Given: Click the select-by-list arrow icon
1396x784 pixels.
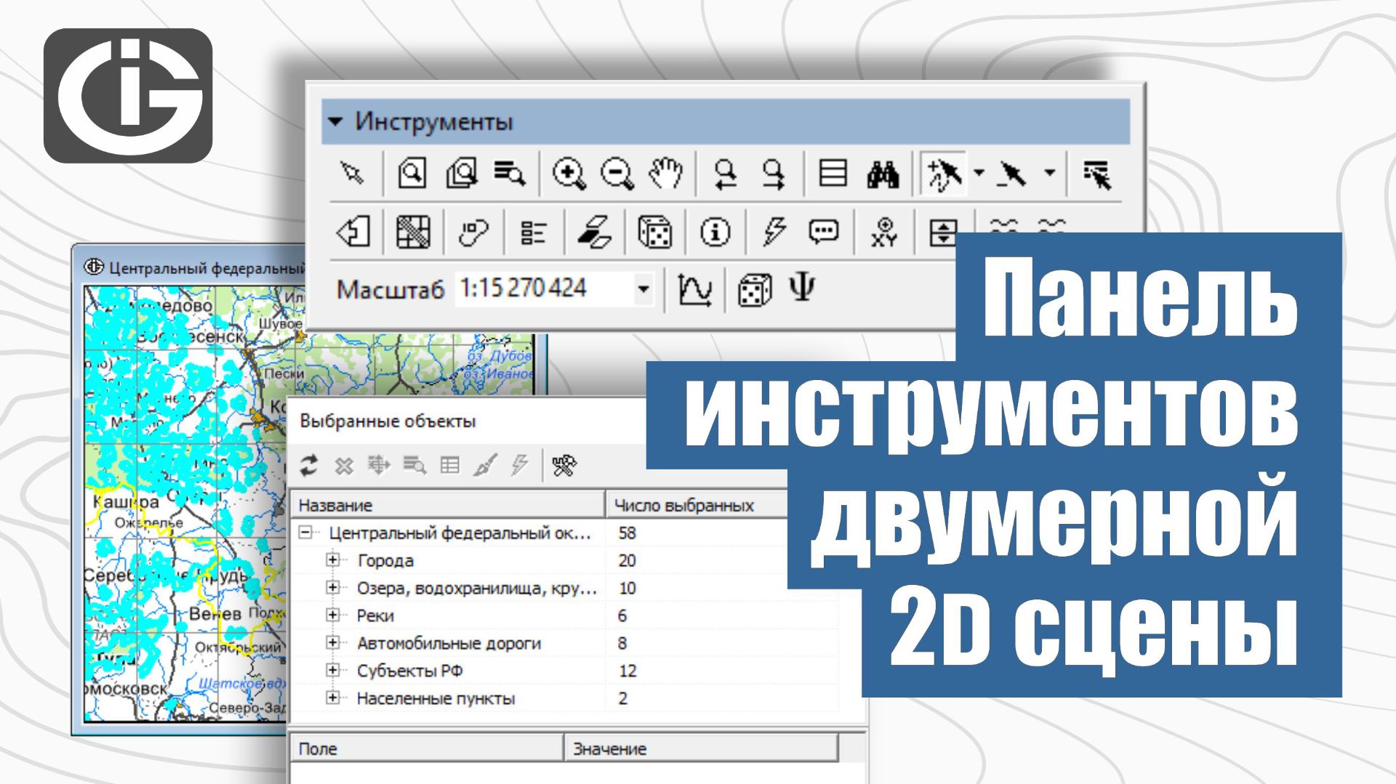Looking at the screenshot, I should point(1097,174).
